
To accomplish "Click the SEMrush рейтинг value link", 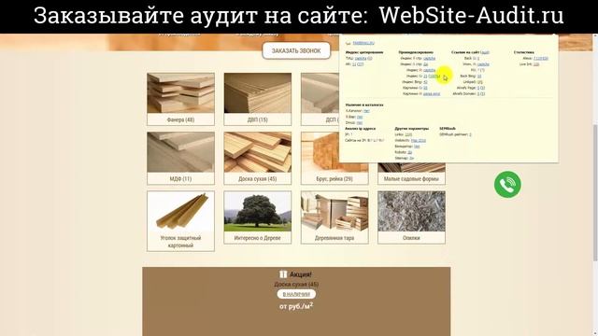I will [470, 134].
